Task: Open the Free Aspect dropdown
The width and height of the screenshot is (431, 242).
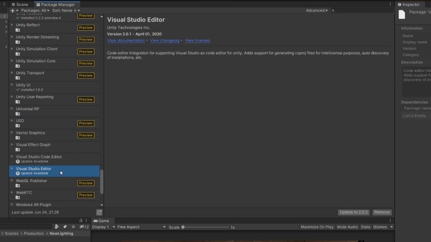Action: click(141, 227)
